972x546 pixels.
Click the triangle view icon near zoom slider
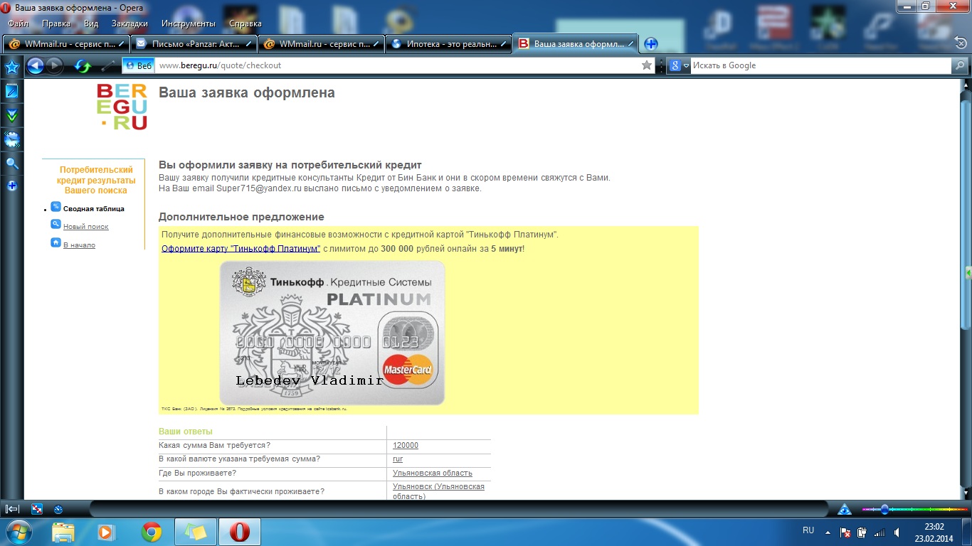tap(845, 509)
